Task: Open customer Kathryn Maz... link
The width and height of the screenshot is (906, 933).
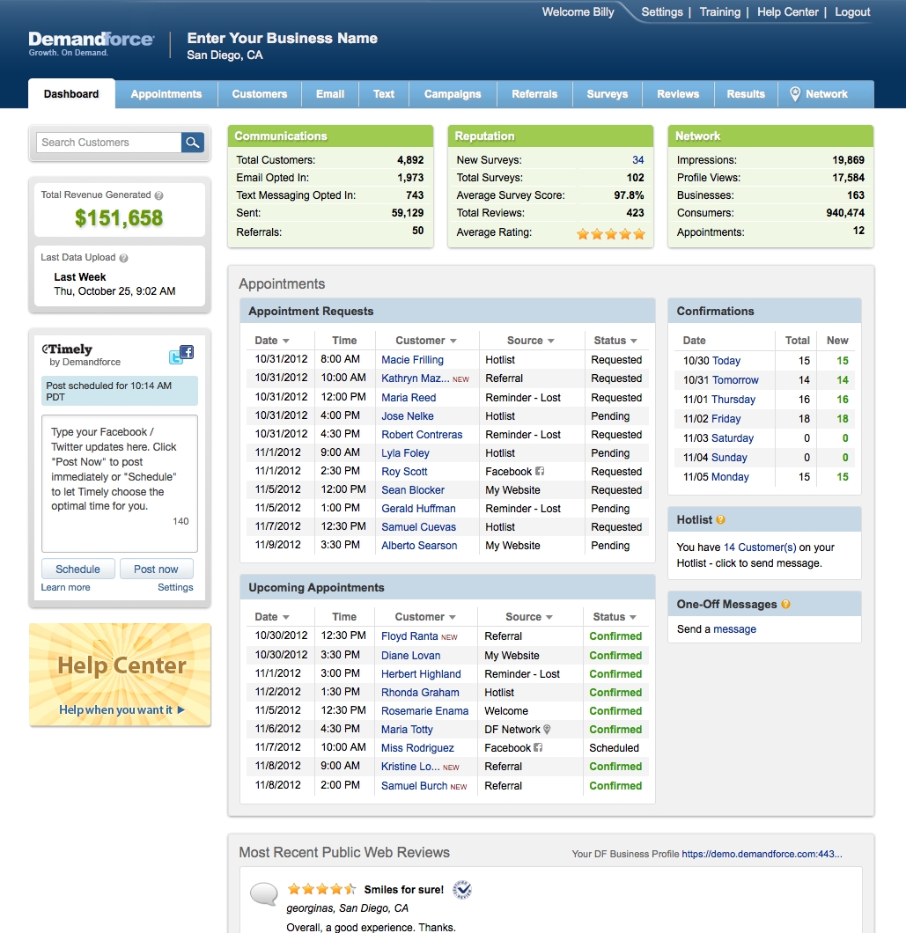Action: [415, 378]
